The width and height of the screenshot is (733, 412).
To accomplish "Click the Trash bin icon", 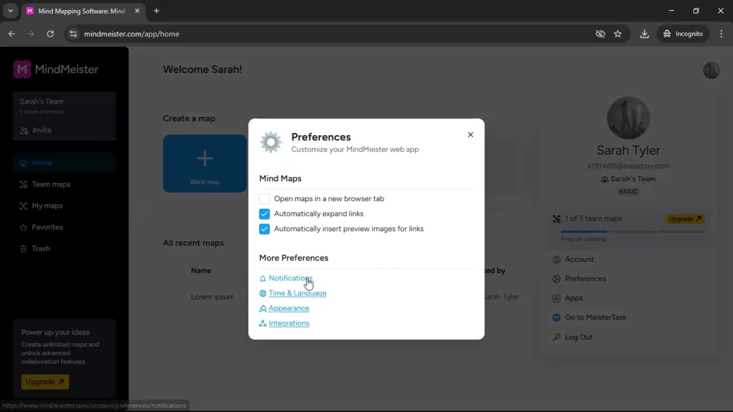I will tap(23, 249).
